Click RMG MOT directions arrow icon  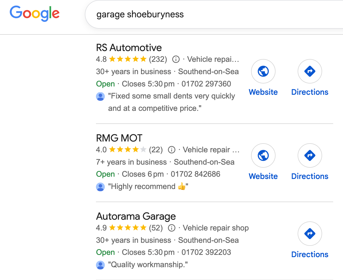[x=310, y=155]
